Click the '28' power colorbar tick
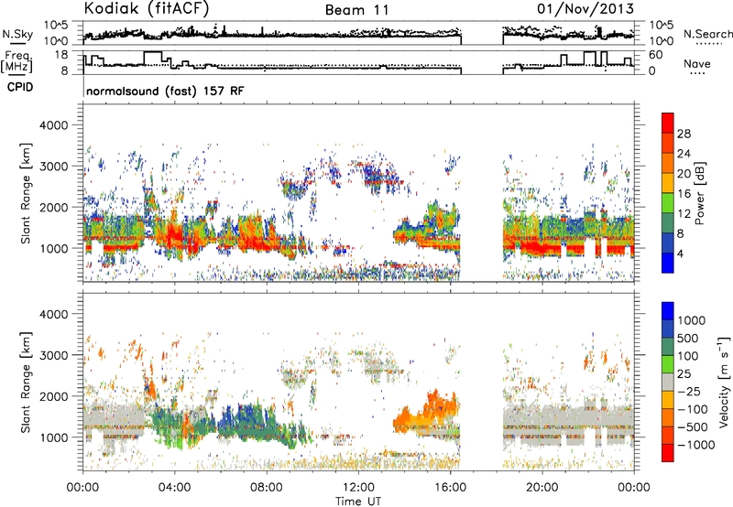733x507 pixels. coord(684,134)
